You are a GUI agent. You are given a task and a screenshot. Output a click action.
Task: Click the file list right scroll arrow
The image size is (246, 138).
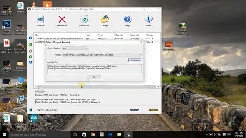158,87
